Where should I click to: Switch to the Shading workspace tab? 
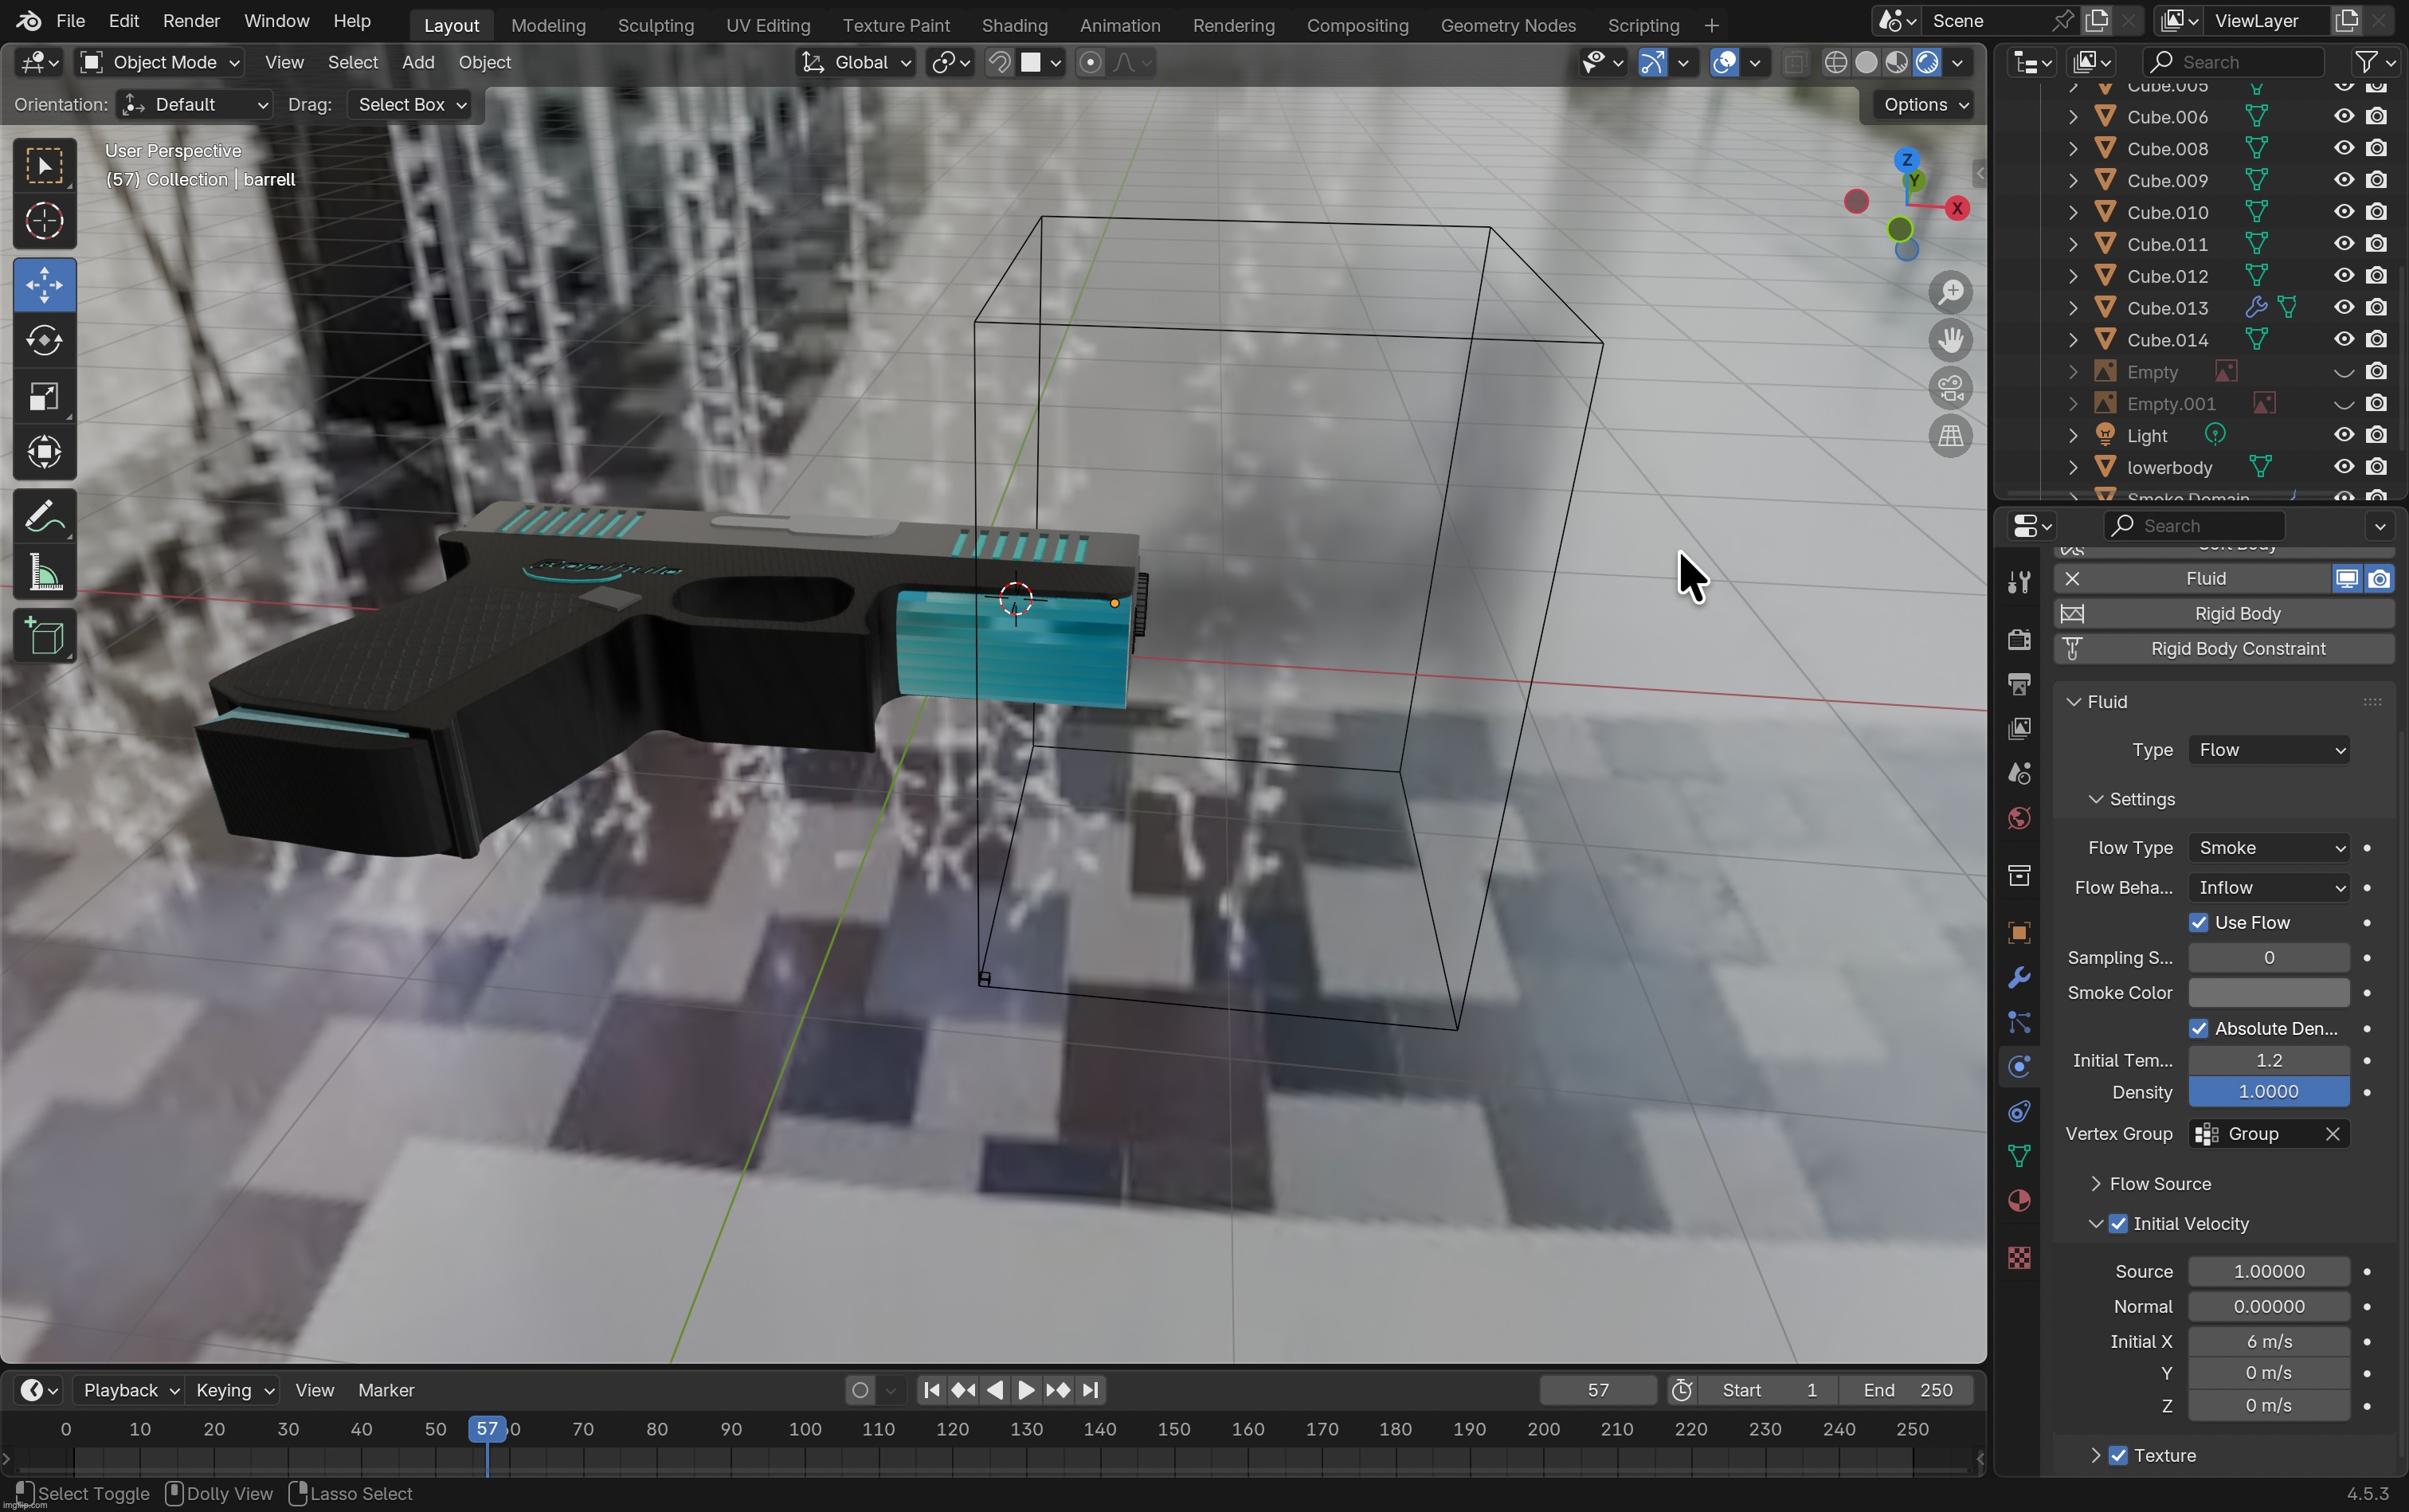[1014, 25]
